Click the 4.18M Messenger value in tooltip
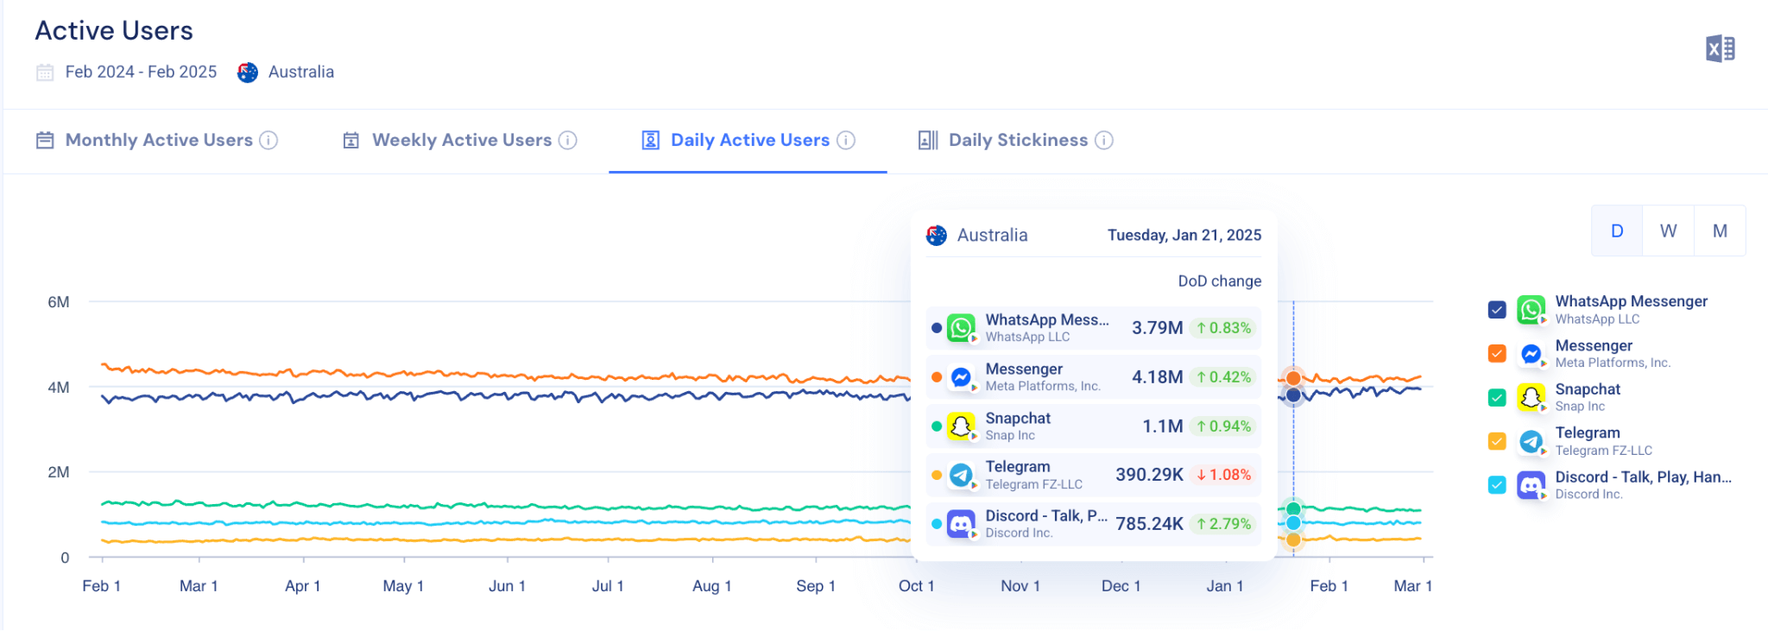 tap(1158, 377)
